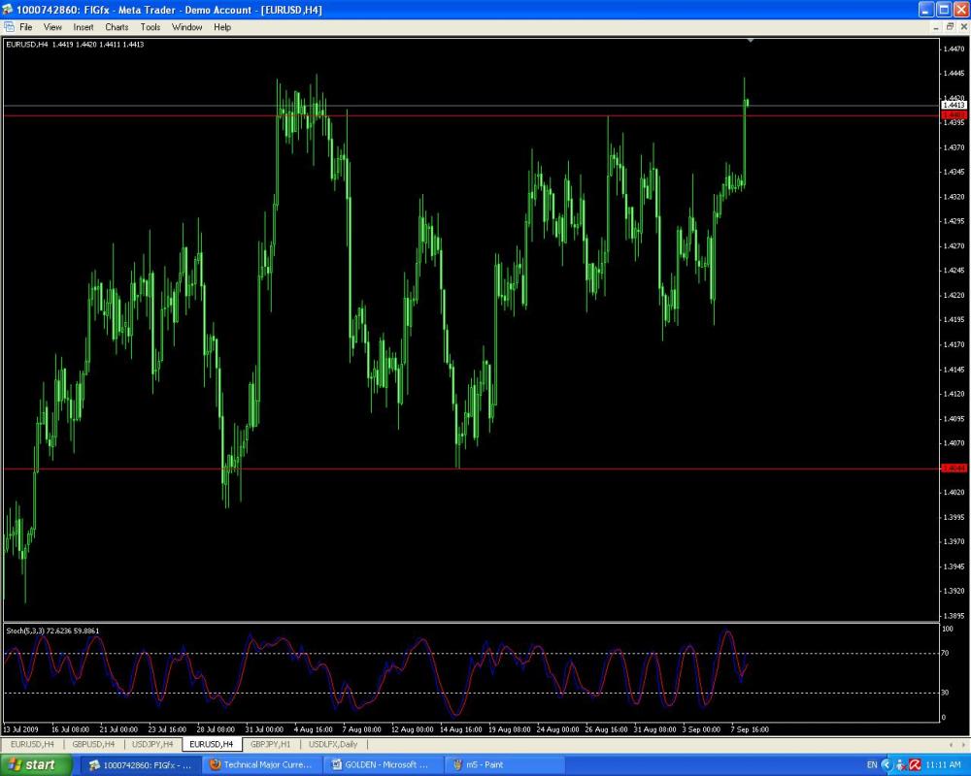The width and height of the screenshot is (971, 776).
Task: Open the Charts menu
Action: coord(117,27)
